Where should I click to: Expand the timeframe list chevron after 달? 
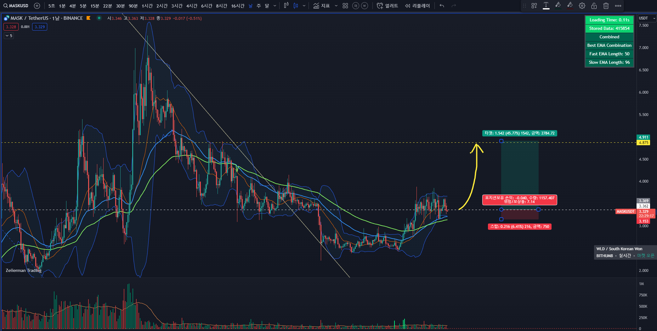tap(275, 6)
